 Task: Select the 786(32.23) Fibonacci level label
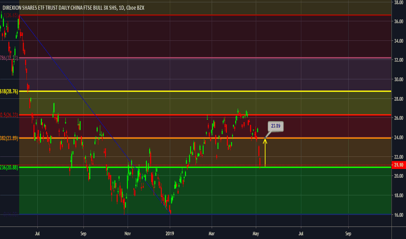[9, 58]
